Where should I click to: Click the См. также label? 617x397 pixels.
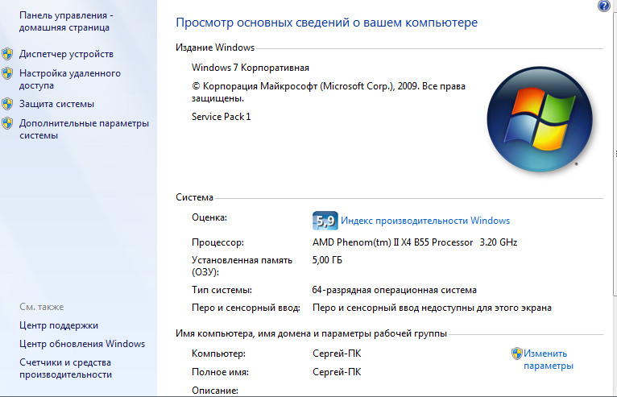42,307
